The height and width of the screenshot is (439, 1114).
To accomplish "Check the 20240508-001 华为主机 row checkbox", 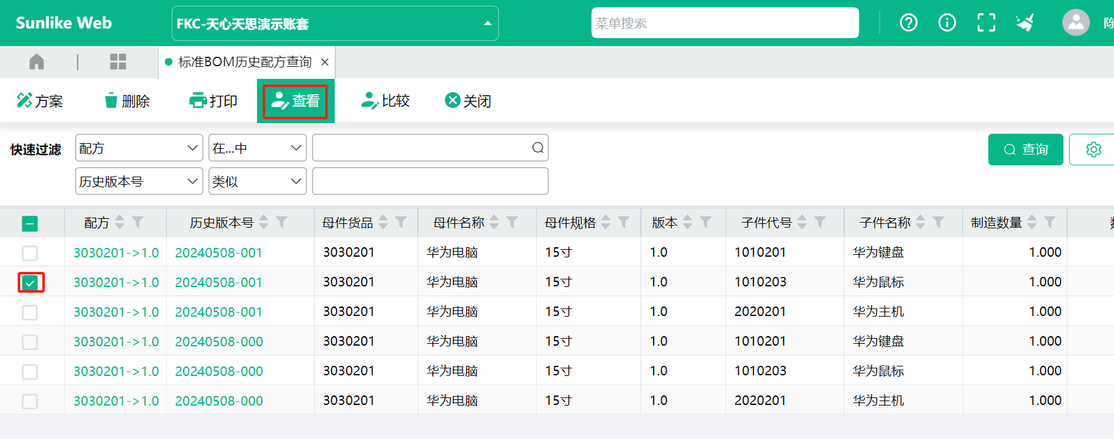I will click(30, 312).
